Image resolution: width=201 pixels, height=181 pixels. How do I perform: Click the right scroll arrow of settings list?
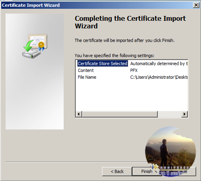point(185,114)
